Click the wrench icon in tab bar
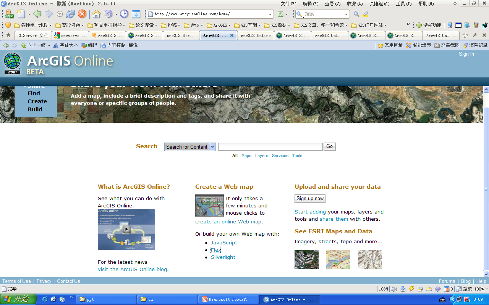The image size is (489, 305). click(475, 35)
